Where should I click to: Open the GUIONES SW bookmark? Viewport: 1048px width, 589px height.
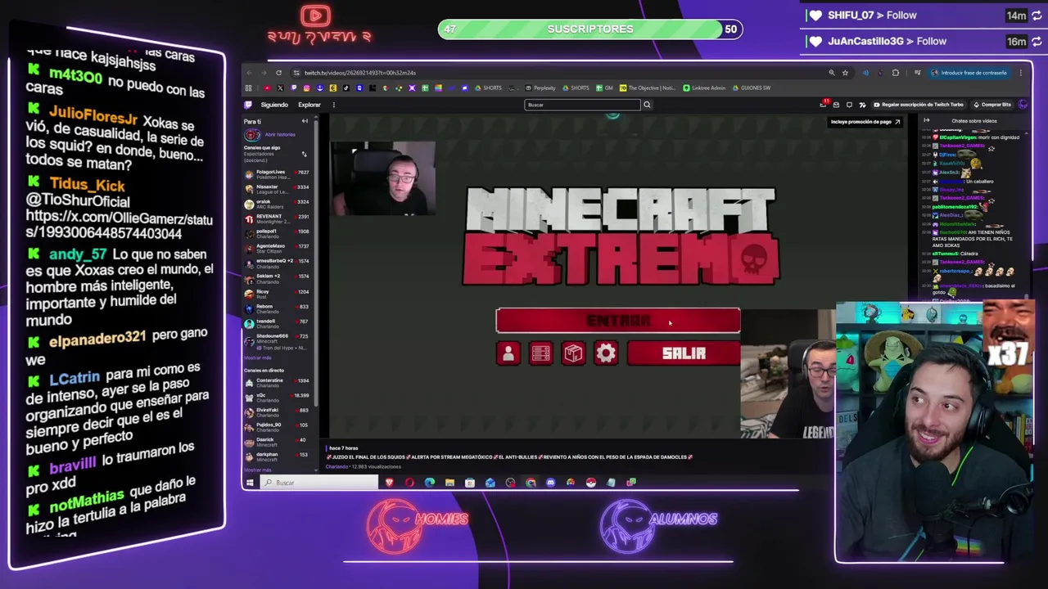(752, 88)
